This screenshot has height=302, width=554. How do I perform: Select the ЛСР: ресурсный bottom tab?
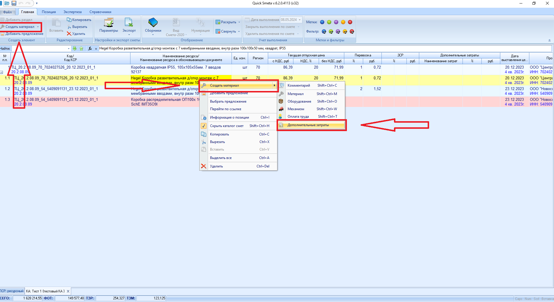coord(12,291)
